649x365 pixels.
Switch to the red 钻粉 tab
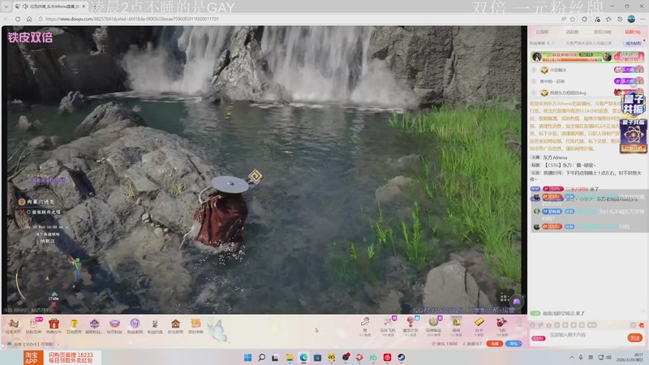point(633,32)
